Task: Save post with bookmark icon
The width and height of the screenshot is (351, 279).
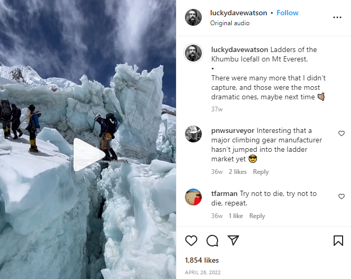Action: point(338,241)
